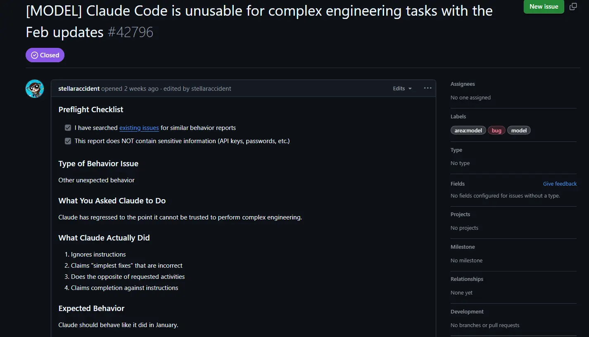Open the three-dots comment options menu
Image resolution: width=589 pixels, height=337 pixels.
click(x=427, y=88)
